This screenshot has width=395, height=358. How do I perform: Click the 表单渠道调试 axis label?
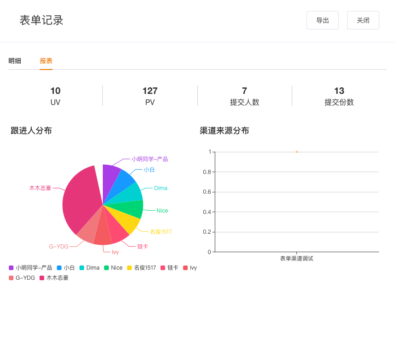click(296, 259)
